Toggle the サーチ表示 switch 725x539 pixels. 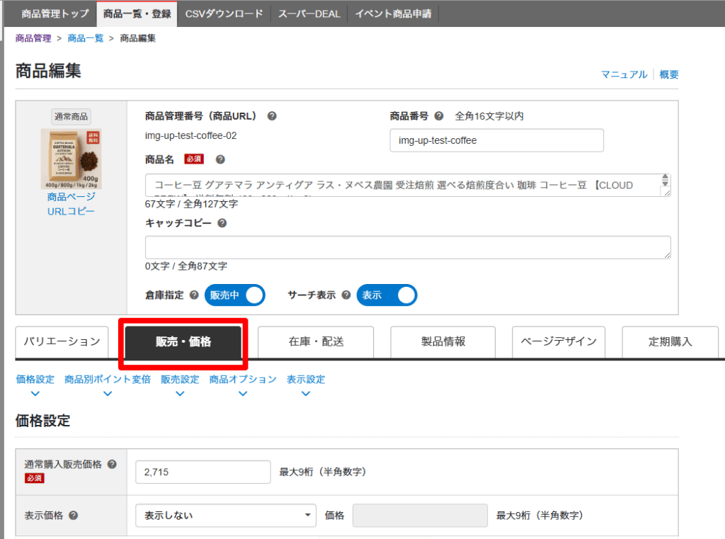click(x=387, y=295)
